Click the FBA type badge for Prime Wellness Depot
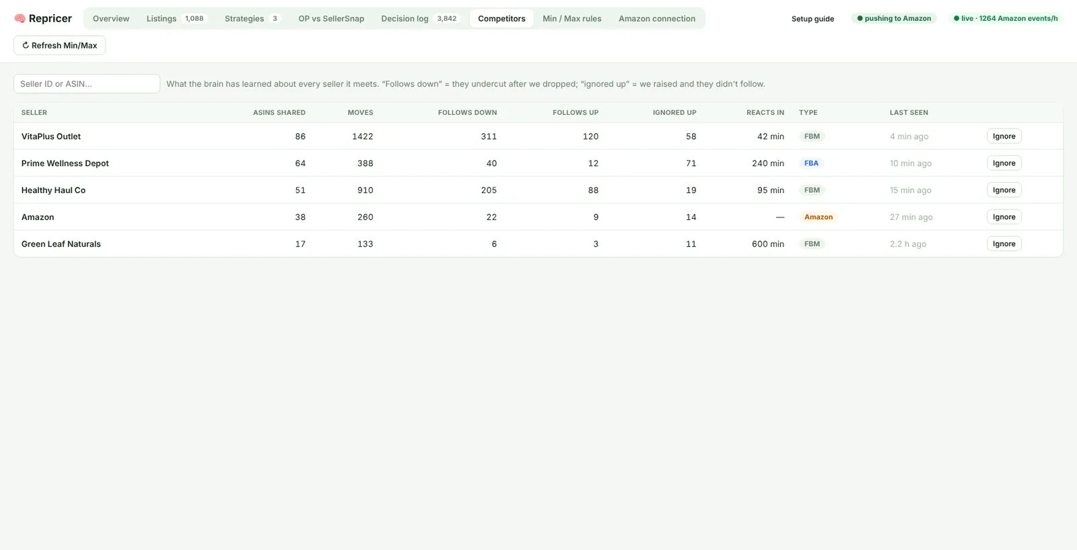This screenshot has height=550, width=1077. 811,163
